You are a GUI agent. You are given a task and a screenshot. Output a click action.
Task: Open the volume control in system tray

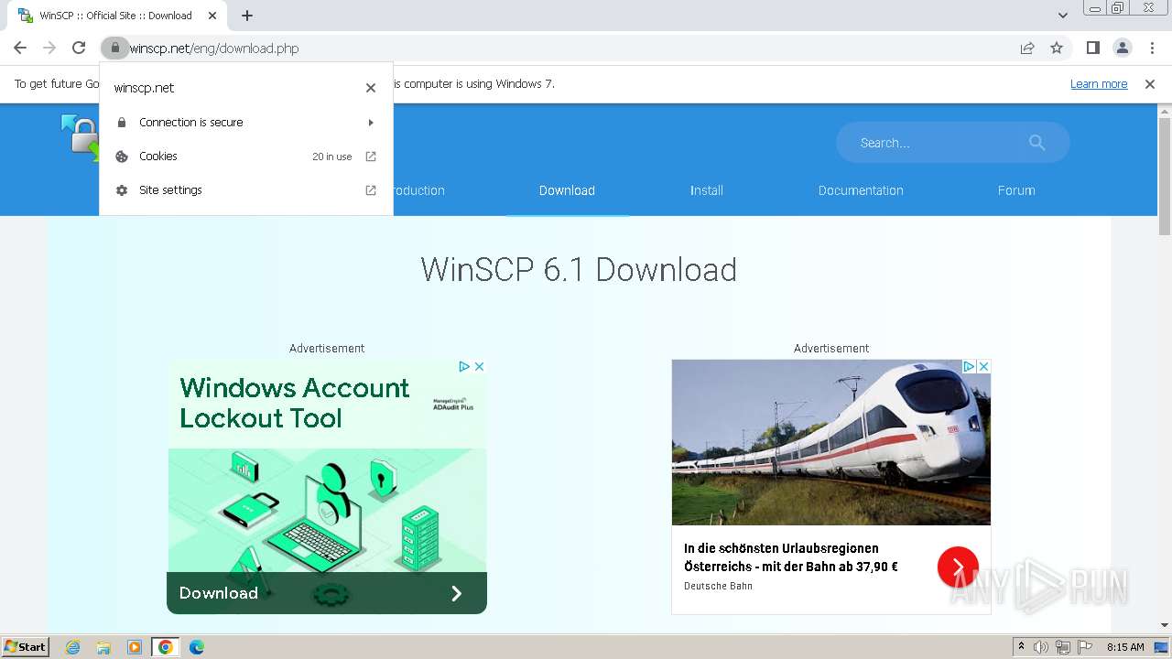click(x=1041, y=647)
